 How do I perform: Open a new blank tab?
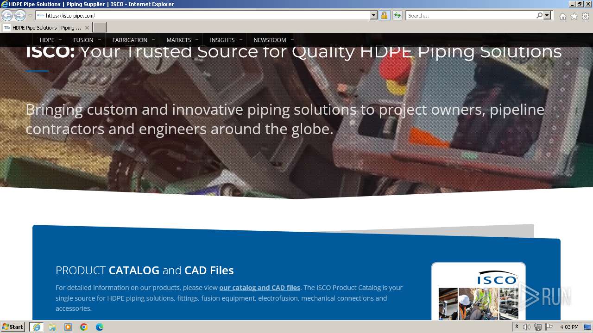pos(100,28)
